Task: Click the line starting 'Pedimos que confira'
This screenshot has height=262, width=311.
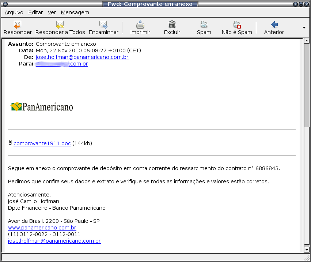Action: click(x=139, y=181)
